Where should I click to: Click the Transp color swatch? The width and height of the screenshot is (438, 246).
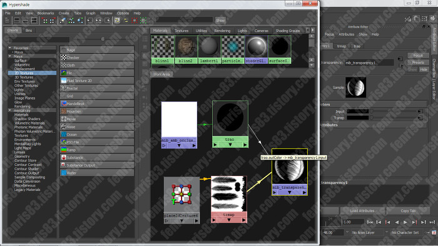pos(358,118)
